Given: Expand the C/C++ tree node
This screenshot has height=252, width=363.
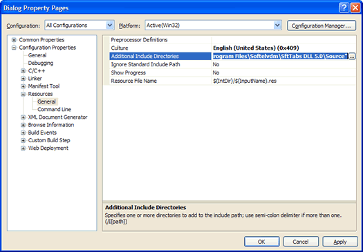Looking at the screenshot, I should [23, 71].
